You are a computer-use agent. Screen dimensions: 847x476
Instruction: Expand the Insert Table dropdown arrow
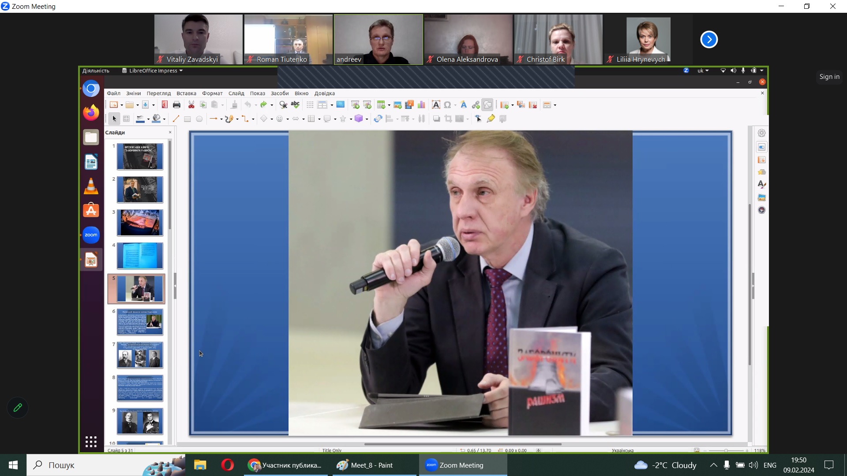[389, 105]
